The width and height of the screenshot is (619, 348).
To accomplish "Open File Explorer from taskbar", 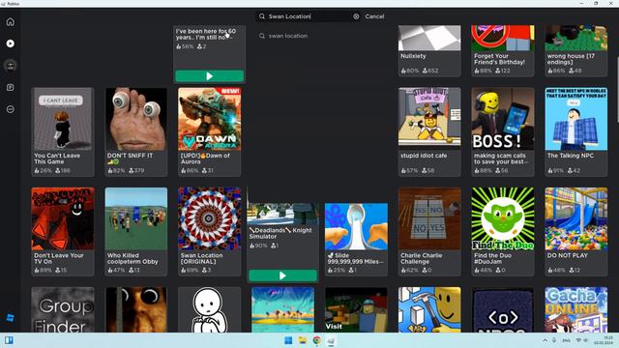I will (303, 340).
